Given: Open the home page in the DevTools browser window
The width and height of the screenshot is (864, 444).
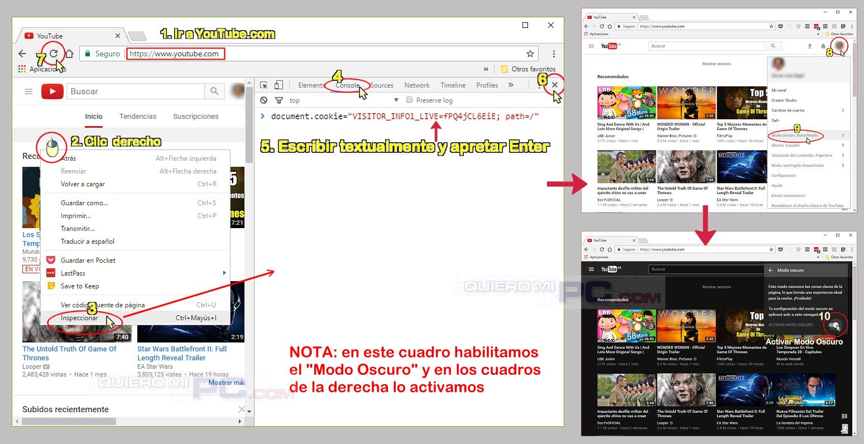Looking at the screenshot, I should (69, 54).
